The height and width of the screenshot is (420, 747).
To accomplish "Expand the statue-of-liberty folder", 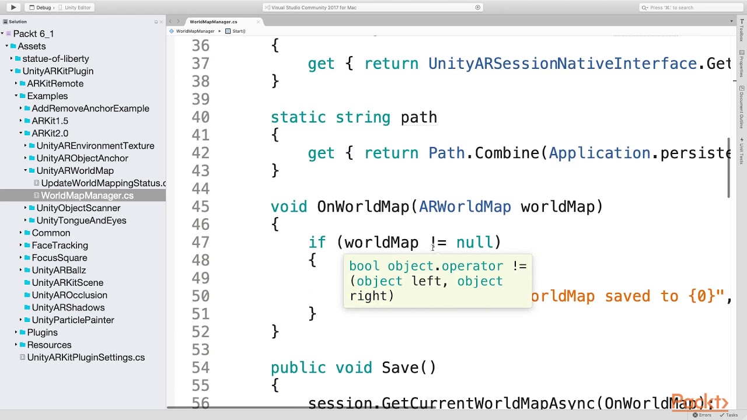I will coord(11,58).
